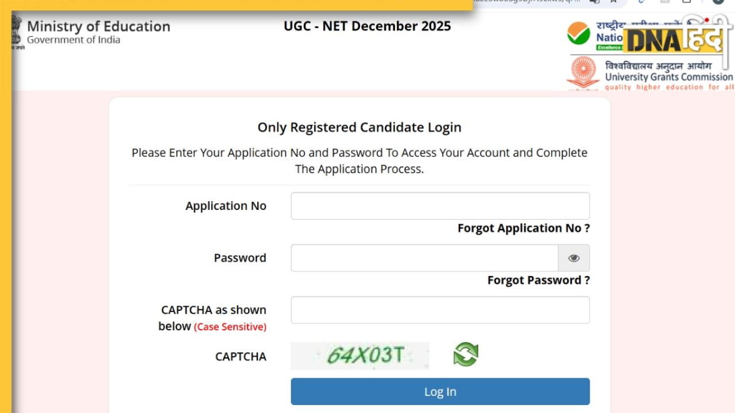The width and height of the screenshot is (735, 413).
Task: Focus the Password input field
Action: (424, 258)
